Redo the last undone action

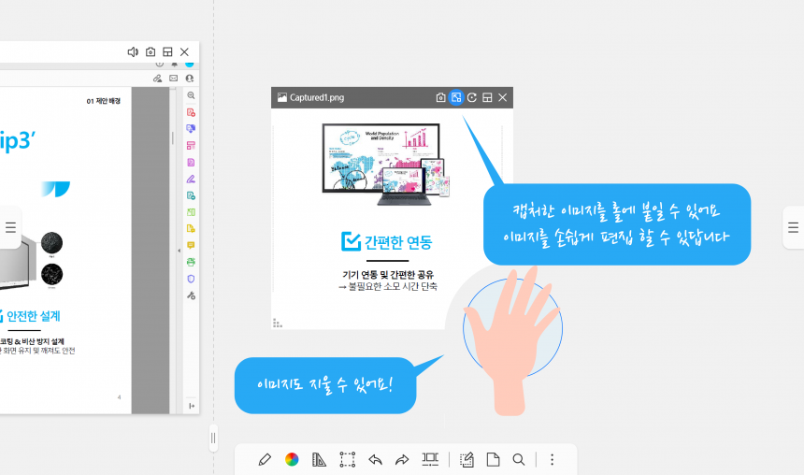402,460
